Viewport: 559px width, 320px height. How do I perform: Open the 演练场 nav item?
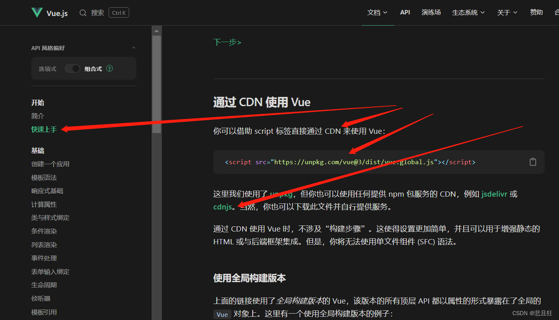[x=431, y=12]
